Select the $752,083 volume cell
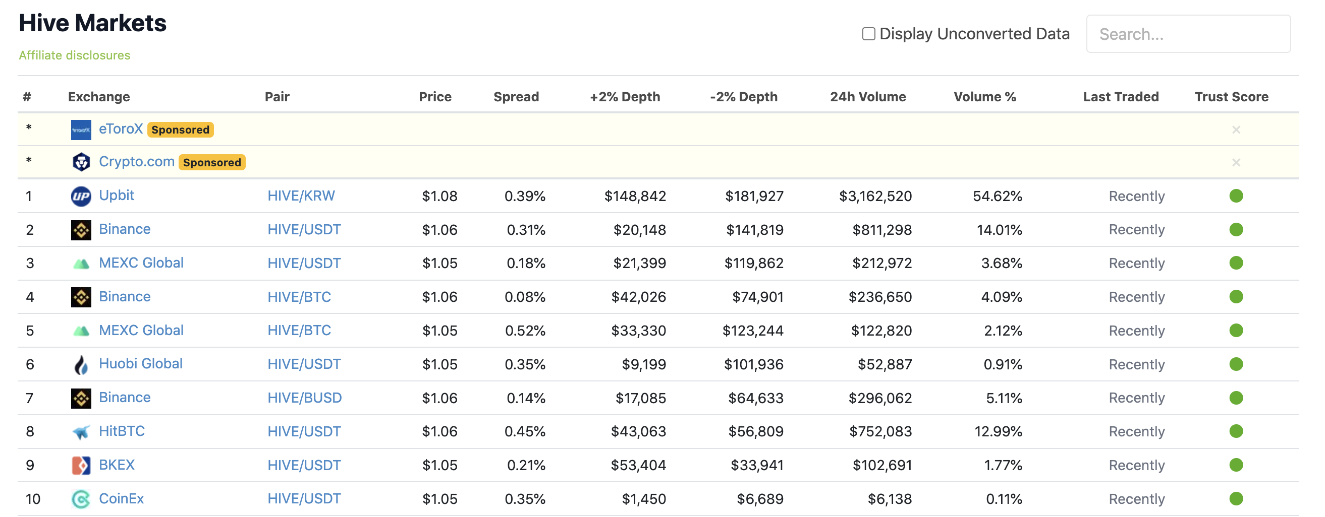 pos(880,431)
